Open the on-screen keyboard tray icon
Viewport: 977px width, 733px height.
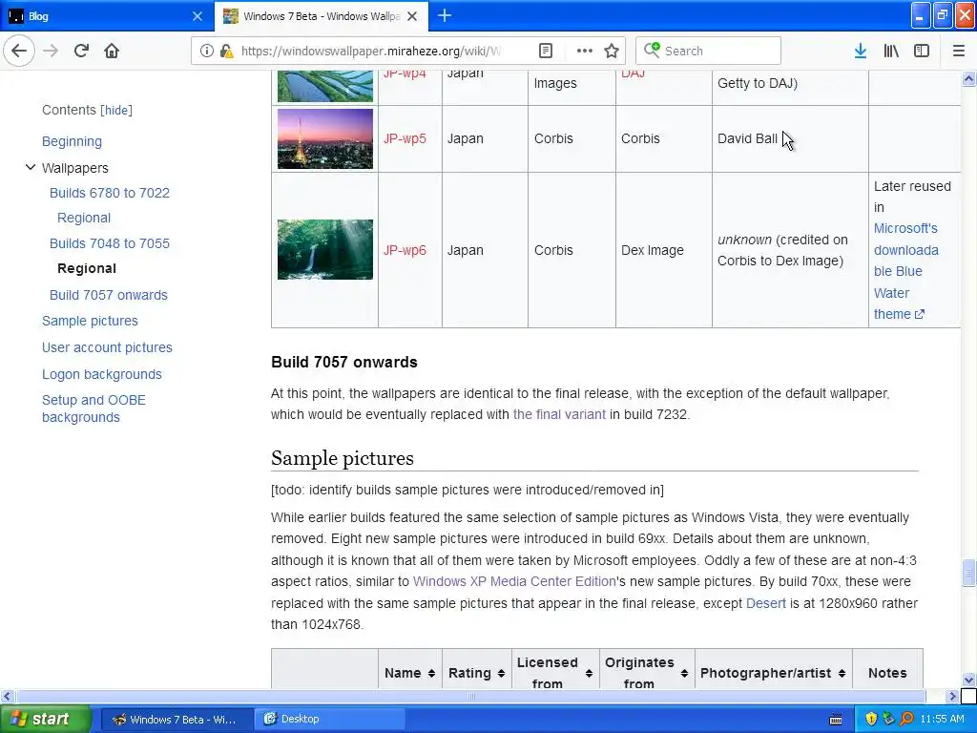(x=836, y=720)
